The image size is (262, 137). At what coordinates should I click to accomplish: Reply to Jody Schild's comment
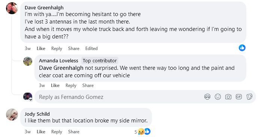click(57, 132)
